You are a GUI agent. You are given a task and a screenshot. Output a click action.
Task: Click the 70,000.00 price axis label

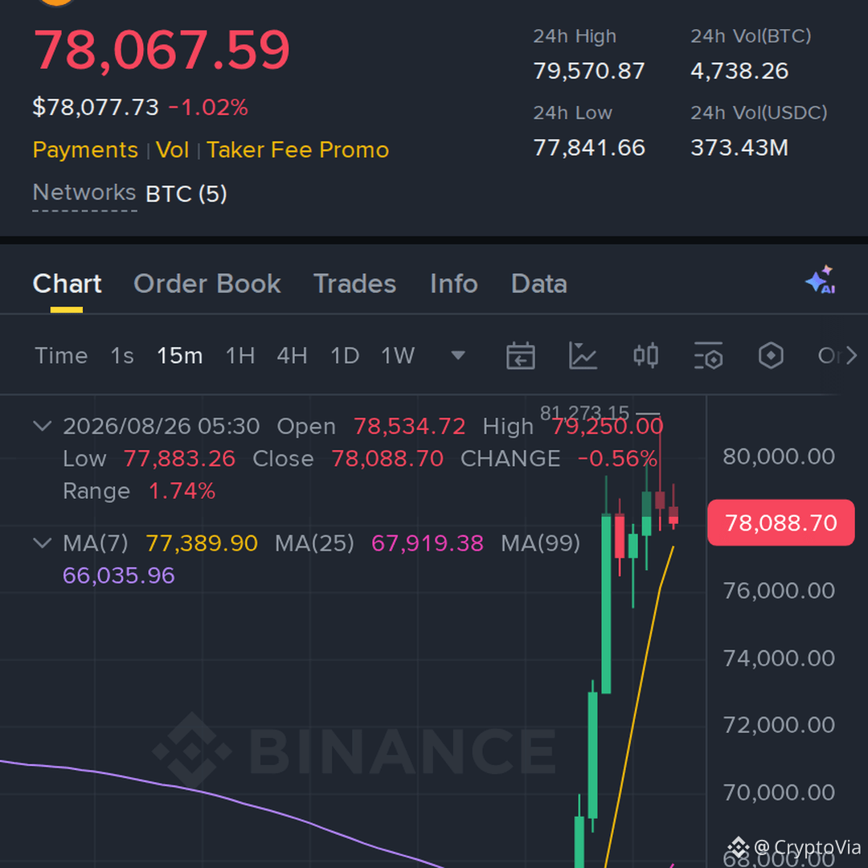pos(779,792)
